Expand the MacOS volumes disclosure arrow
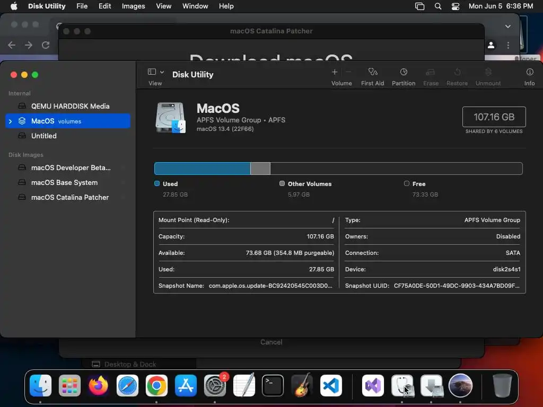 (11, 121)
